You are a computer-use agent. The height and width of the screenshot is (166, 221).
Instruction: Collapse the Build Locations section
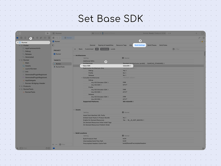[x=74, y=133]
